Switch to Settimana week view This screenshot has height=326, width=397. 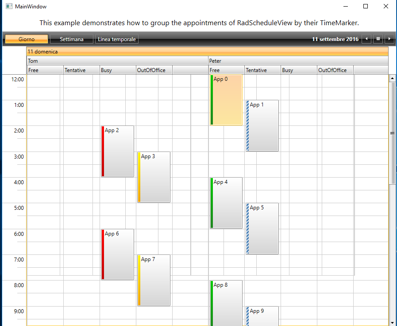coord(72,39)
